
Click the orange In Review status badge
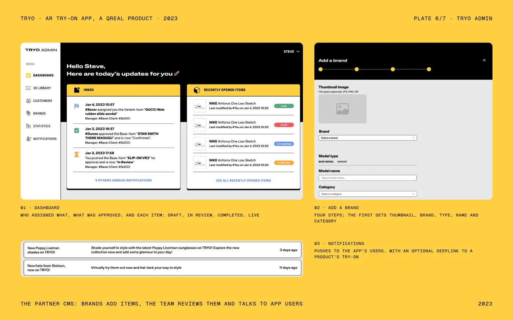(284, 163)
